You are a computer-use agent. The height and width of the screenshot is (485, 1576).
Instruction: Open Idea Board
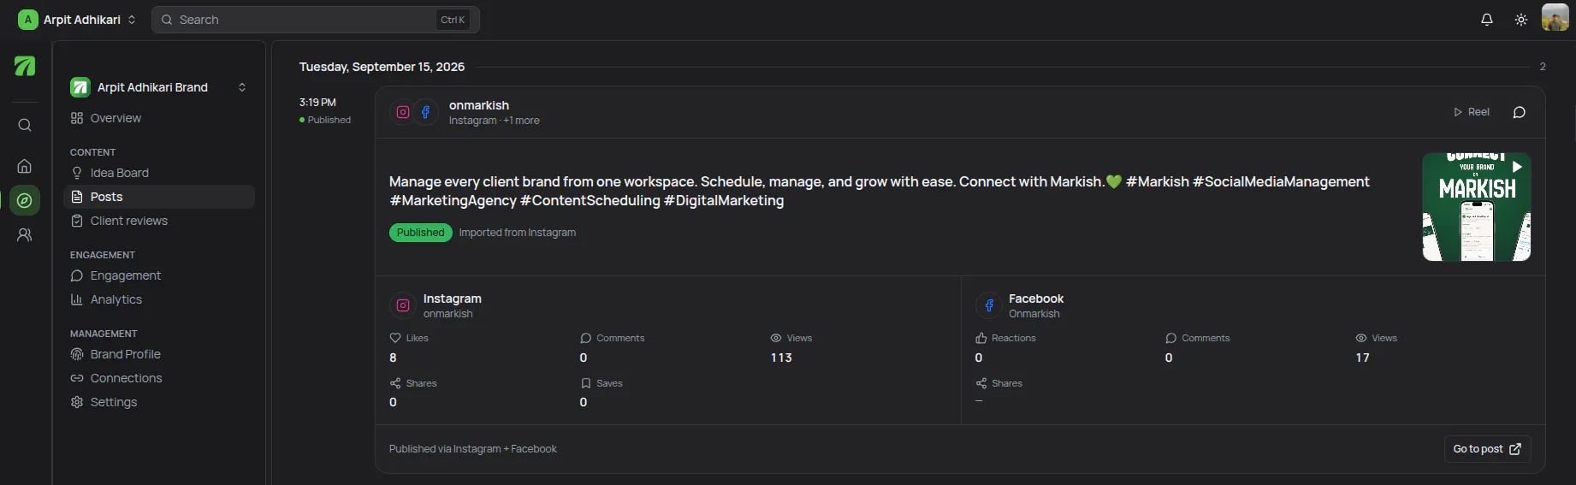point(159,173)
